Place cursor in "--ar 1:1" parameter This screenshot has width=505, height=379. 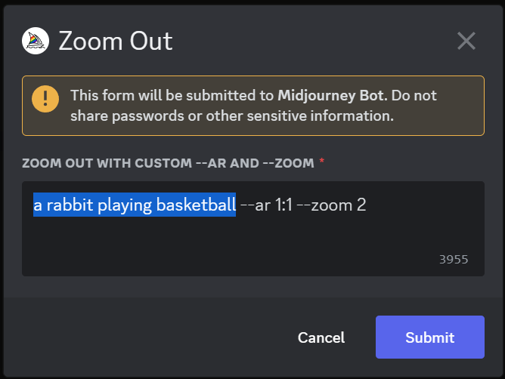click(x=267, y=205)
